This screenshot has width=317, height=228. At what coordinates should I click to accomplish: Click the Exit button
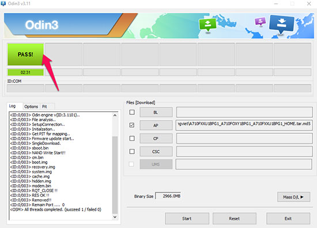click(x=288, y=219)
